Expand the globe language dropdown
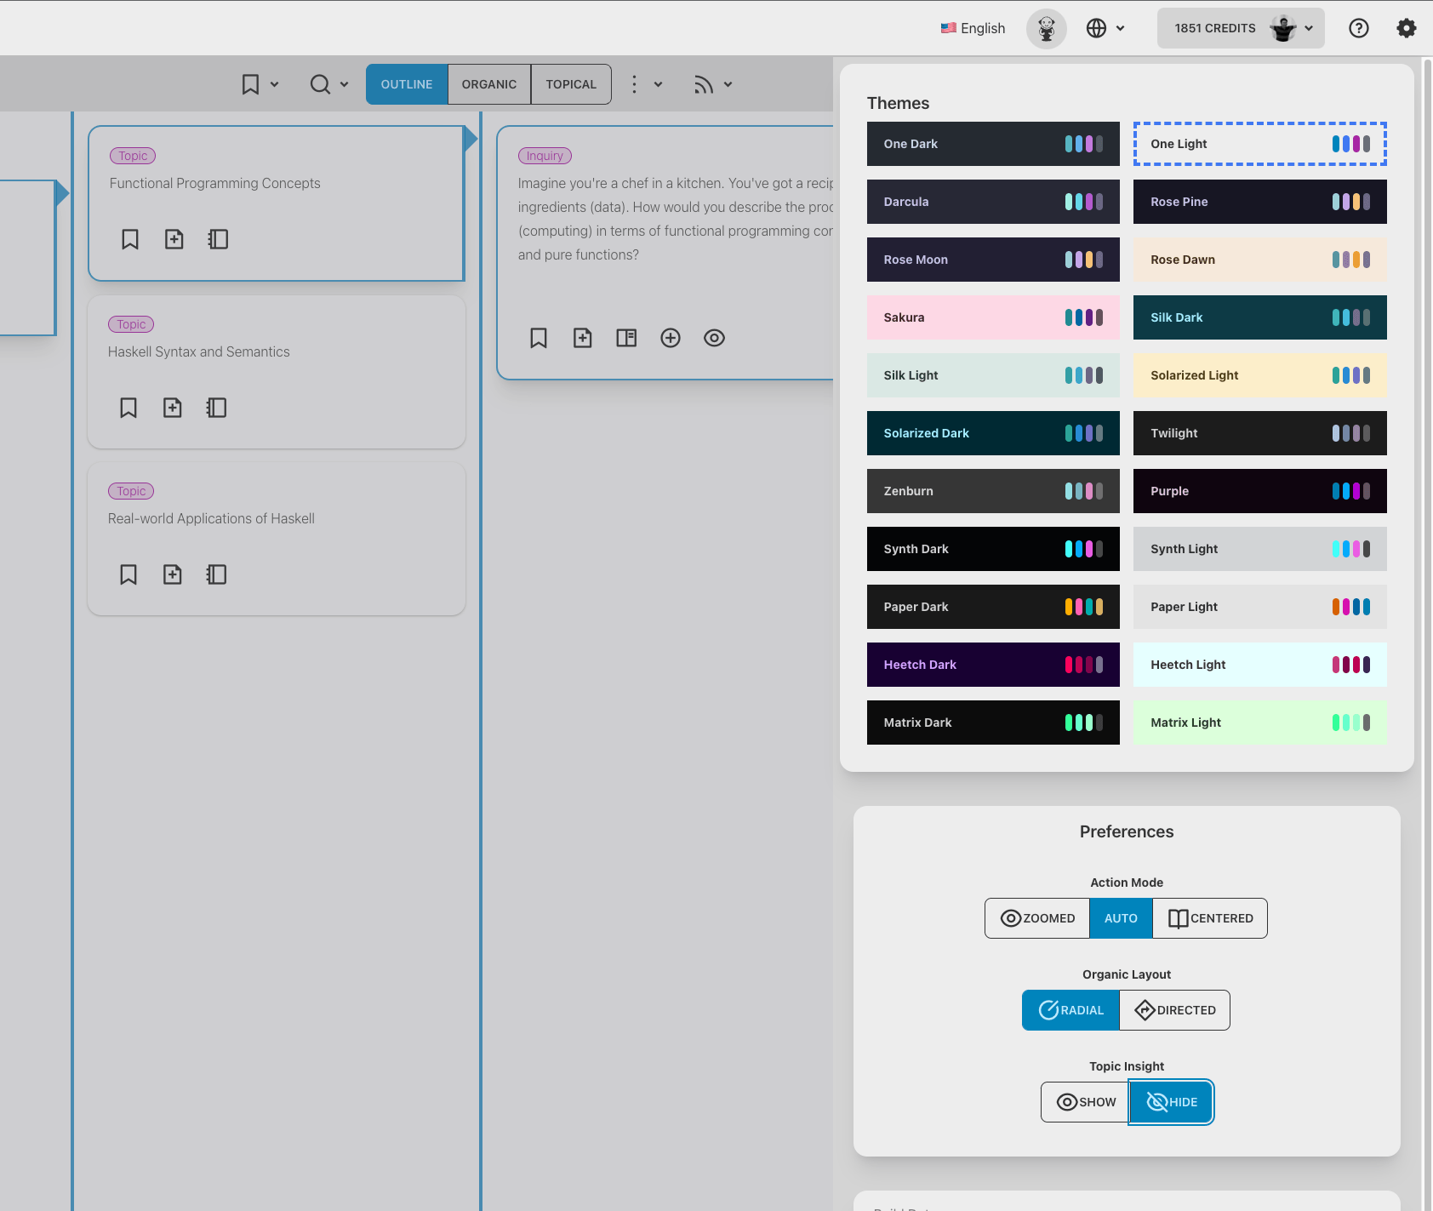1433x1211 pixels. [1105, 28]
